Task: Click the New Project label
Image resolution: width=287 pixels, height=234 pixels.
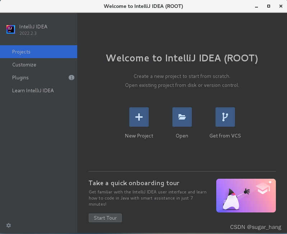Action: [139, 136]
